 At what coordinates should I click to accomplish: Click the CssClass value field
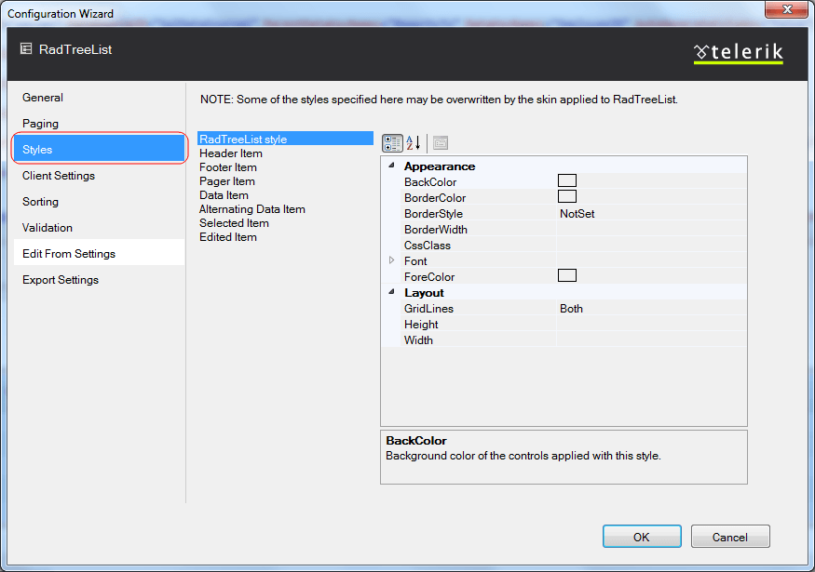click(x=651, y=245)
